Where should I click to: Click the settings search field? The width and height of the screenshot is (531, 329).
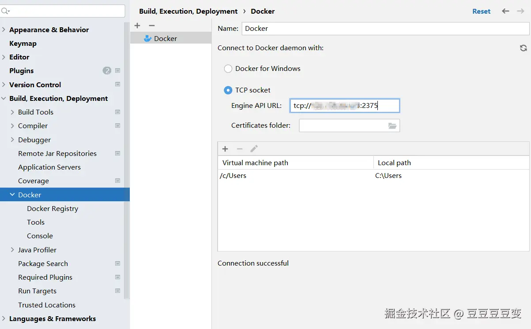coord(63,11)
